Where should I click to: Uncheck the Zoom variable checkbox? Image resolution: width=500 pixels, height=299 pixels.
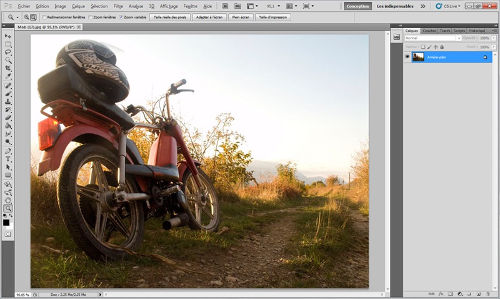click(121, 17)
